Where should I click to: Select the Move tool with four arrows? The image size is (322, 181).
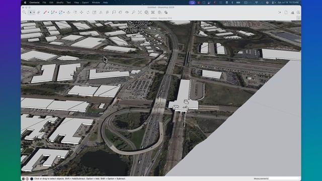tap(82, 13)
